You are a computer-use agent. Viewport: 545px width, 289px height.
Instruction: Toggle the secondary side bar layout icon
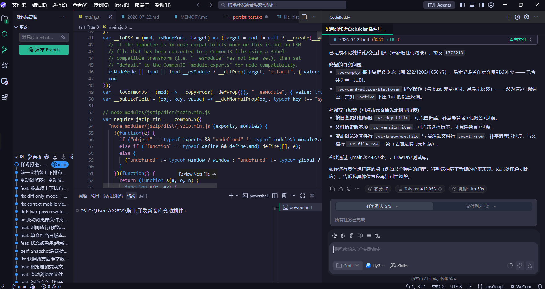[482, 5]
